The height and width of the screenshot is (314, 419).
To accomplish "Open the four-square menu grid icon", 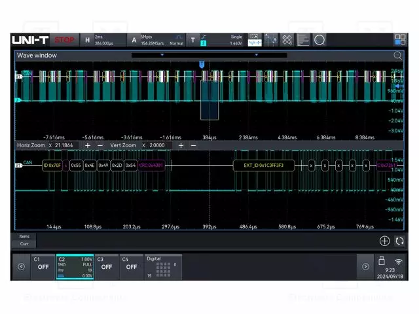I will click(x=399, y=40).
